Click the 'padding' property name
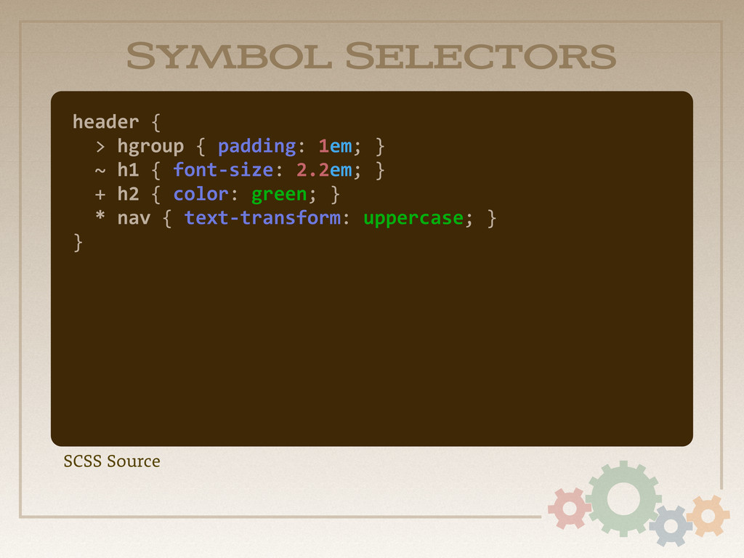 tap(256, 147)
